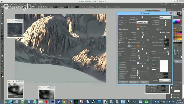
Task: Click the input field showing 2000
Action: click(166, 42)
